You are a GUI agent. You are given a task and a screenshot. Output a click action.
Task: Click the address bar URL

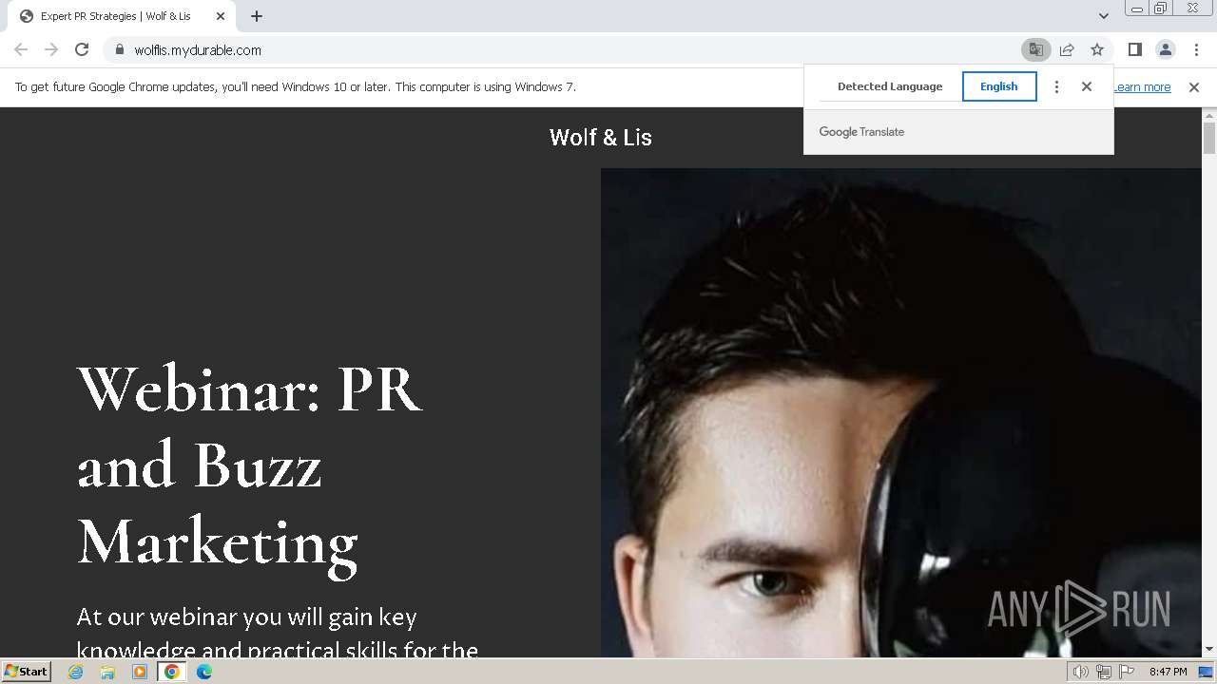[x=198, y=50]
